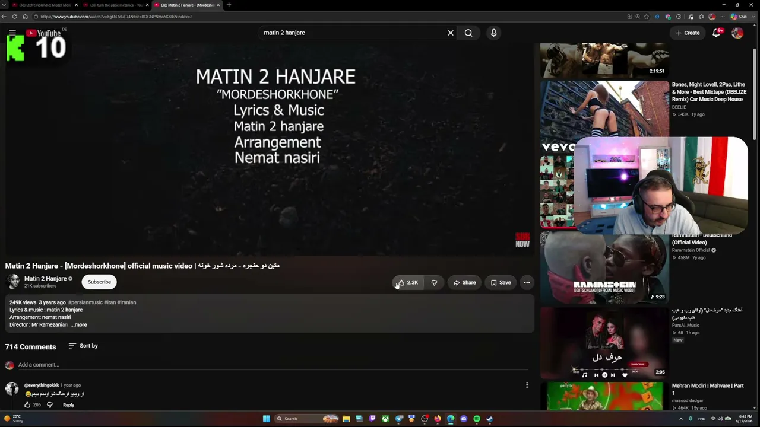
Task: Open the Bones, Night Lovell mixtape video thumbnail
Action: coord(604,116)
